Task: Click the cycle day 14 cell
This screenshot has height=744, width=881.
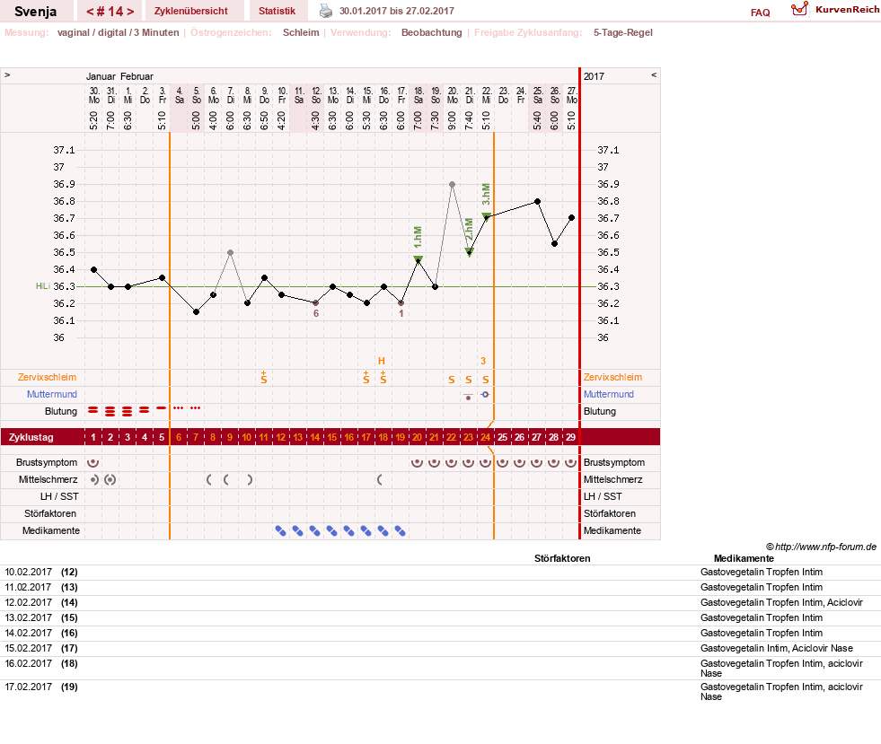Action: (x=315, y=437)
